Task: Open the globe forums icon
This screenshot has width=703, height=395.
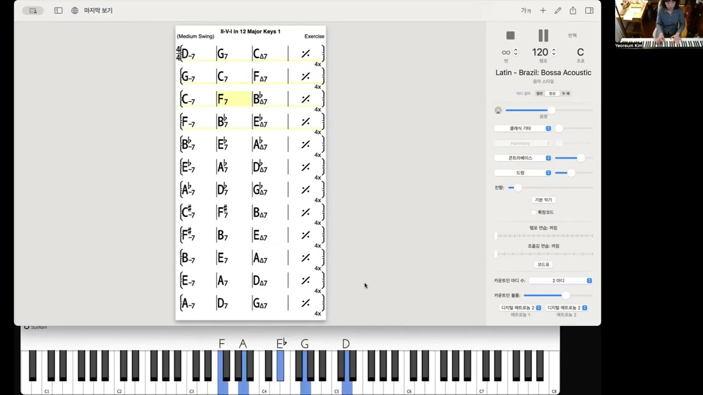Action: click(x=75, y=10)
